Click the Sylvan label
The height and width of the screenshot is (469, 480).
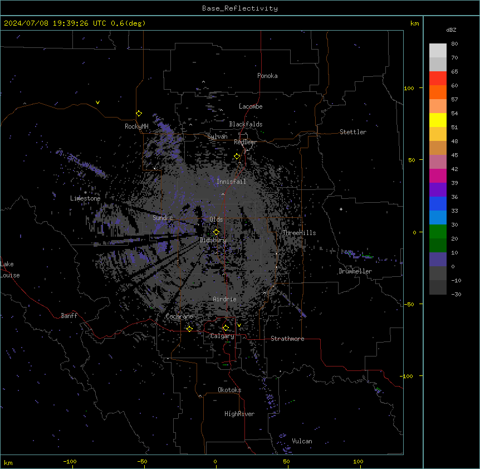[217, 136]
